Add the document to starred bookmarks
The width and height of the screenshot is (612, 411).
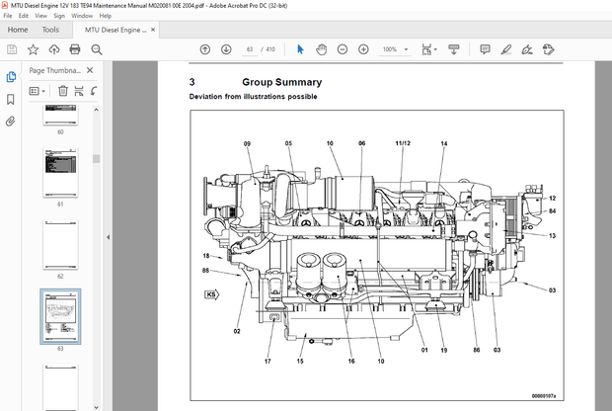[x=33, y=49]
